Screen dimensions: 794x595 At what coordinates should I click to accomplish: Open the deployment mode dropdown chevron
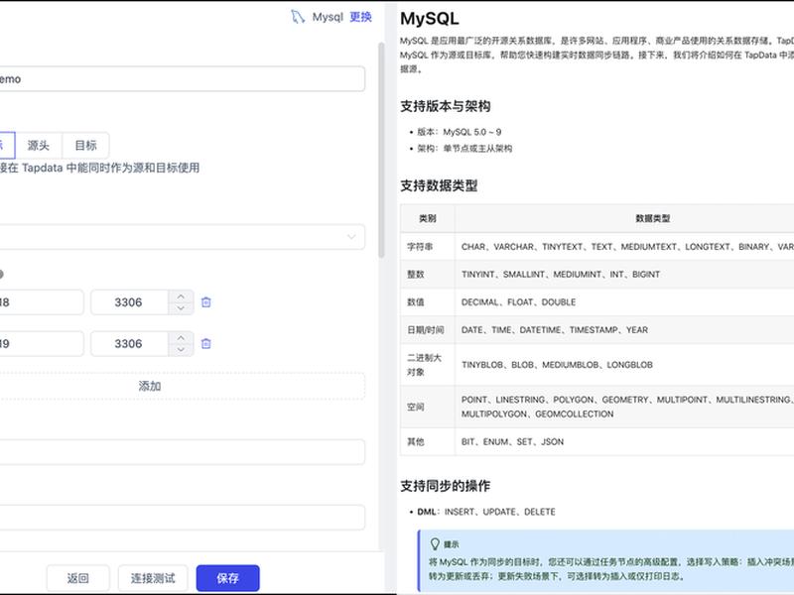click(x=351, y=236)
